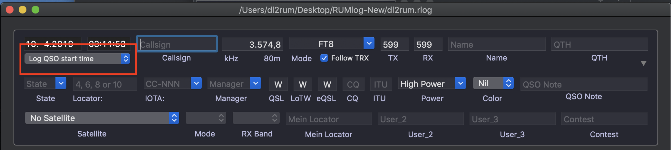
Task: Click the disclosure triangle below QTH
Action: (x=643, y=63)
